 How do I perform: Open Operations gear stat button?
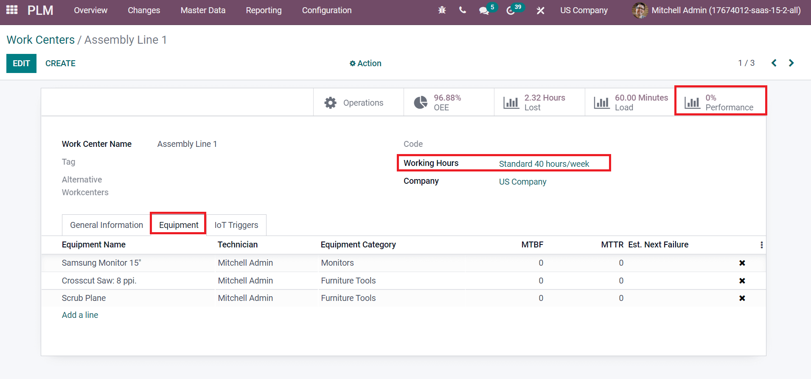pos(358,102)
